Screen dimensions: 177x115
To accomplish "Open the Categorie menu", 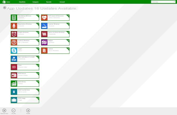I will coord(35,2).
